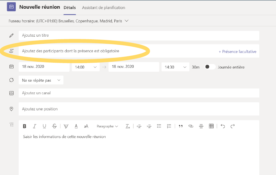
Task: Insert a table into the description
Action: (211, 126)
